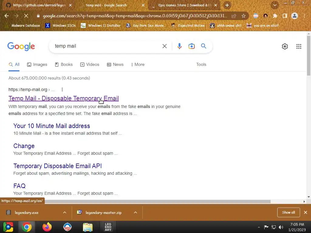Viewport: 311px width, 233px height.
Task: Open the Your 10 Minute Mail address link
Action: pyautogui.click(x=52, y=126)
